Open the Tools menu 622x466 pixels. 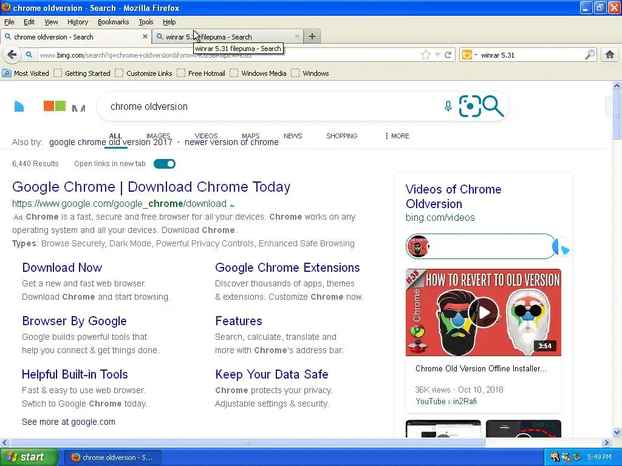click(x=146, y=22)
